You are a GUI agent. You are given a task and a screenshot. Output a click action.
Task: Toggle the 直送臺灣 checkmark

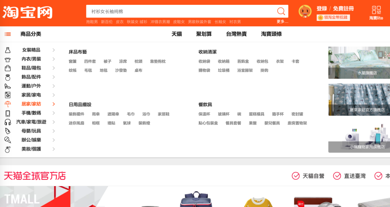337,176
